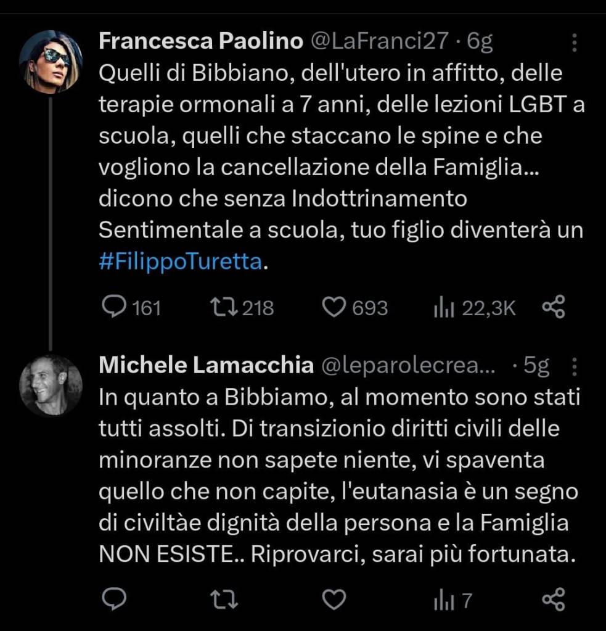The width and height of the screenshot is (606, 631).
Task: Open the 5g timestamp on the reply
Action: (x=536, y=366)
